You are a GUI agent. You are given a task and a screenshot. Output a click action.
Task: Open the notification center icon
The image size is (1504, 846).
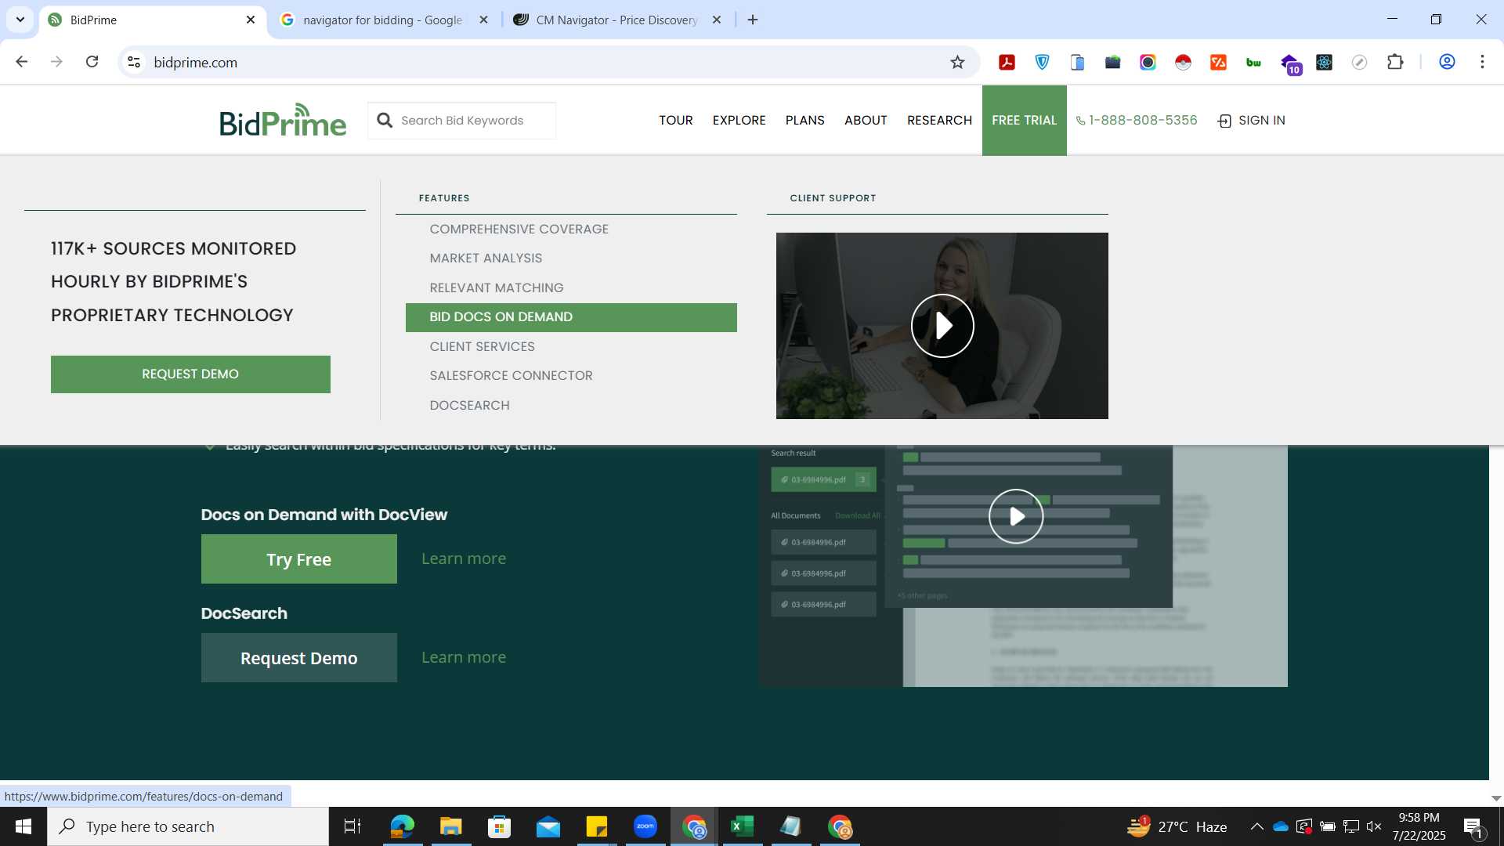(1473, 826)
